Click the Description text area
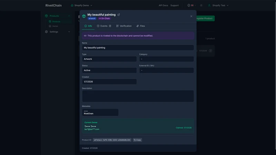This screenshot has width=276, height=155. (138, 96)
